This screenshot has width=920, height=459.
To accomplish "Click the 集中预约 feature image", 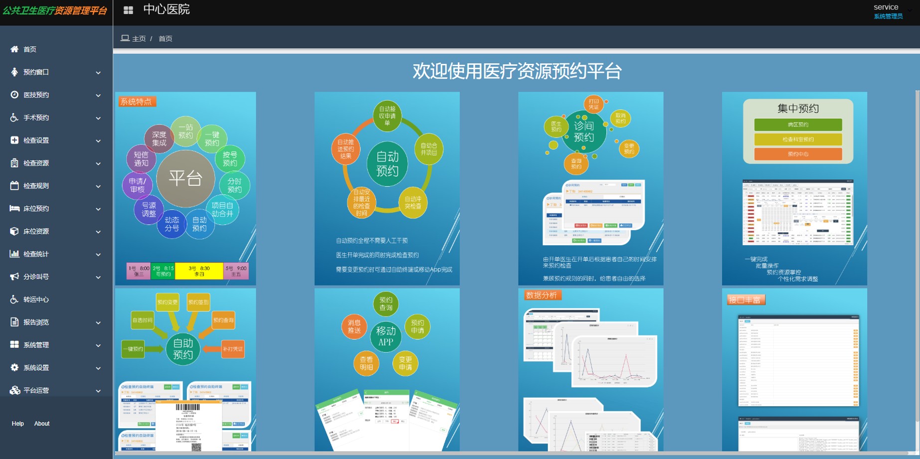I will (794, 188).
